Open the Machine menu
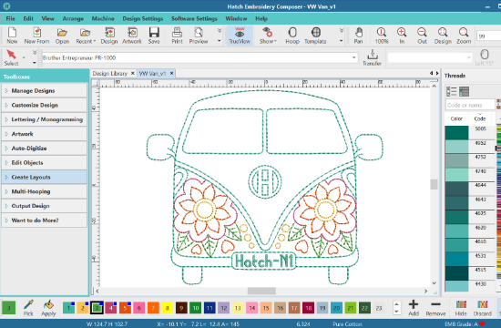Image resolution: width=501 pixels, height=328 pixels. (x=103, y=18)
